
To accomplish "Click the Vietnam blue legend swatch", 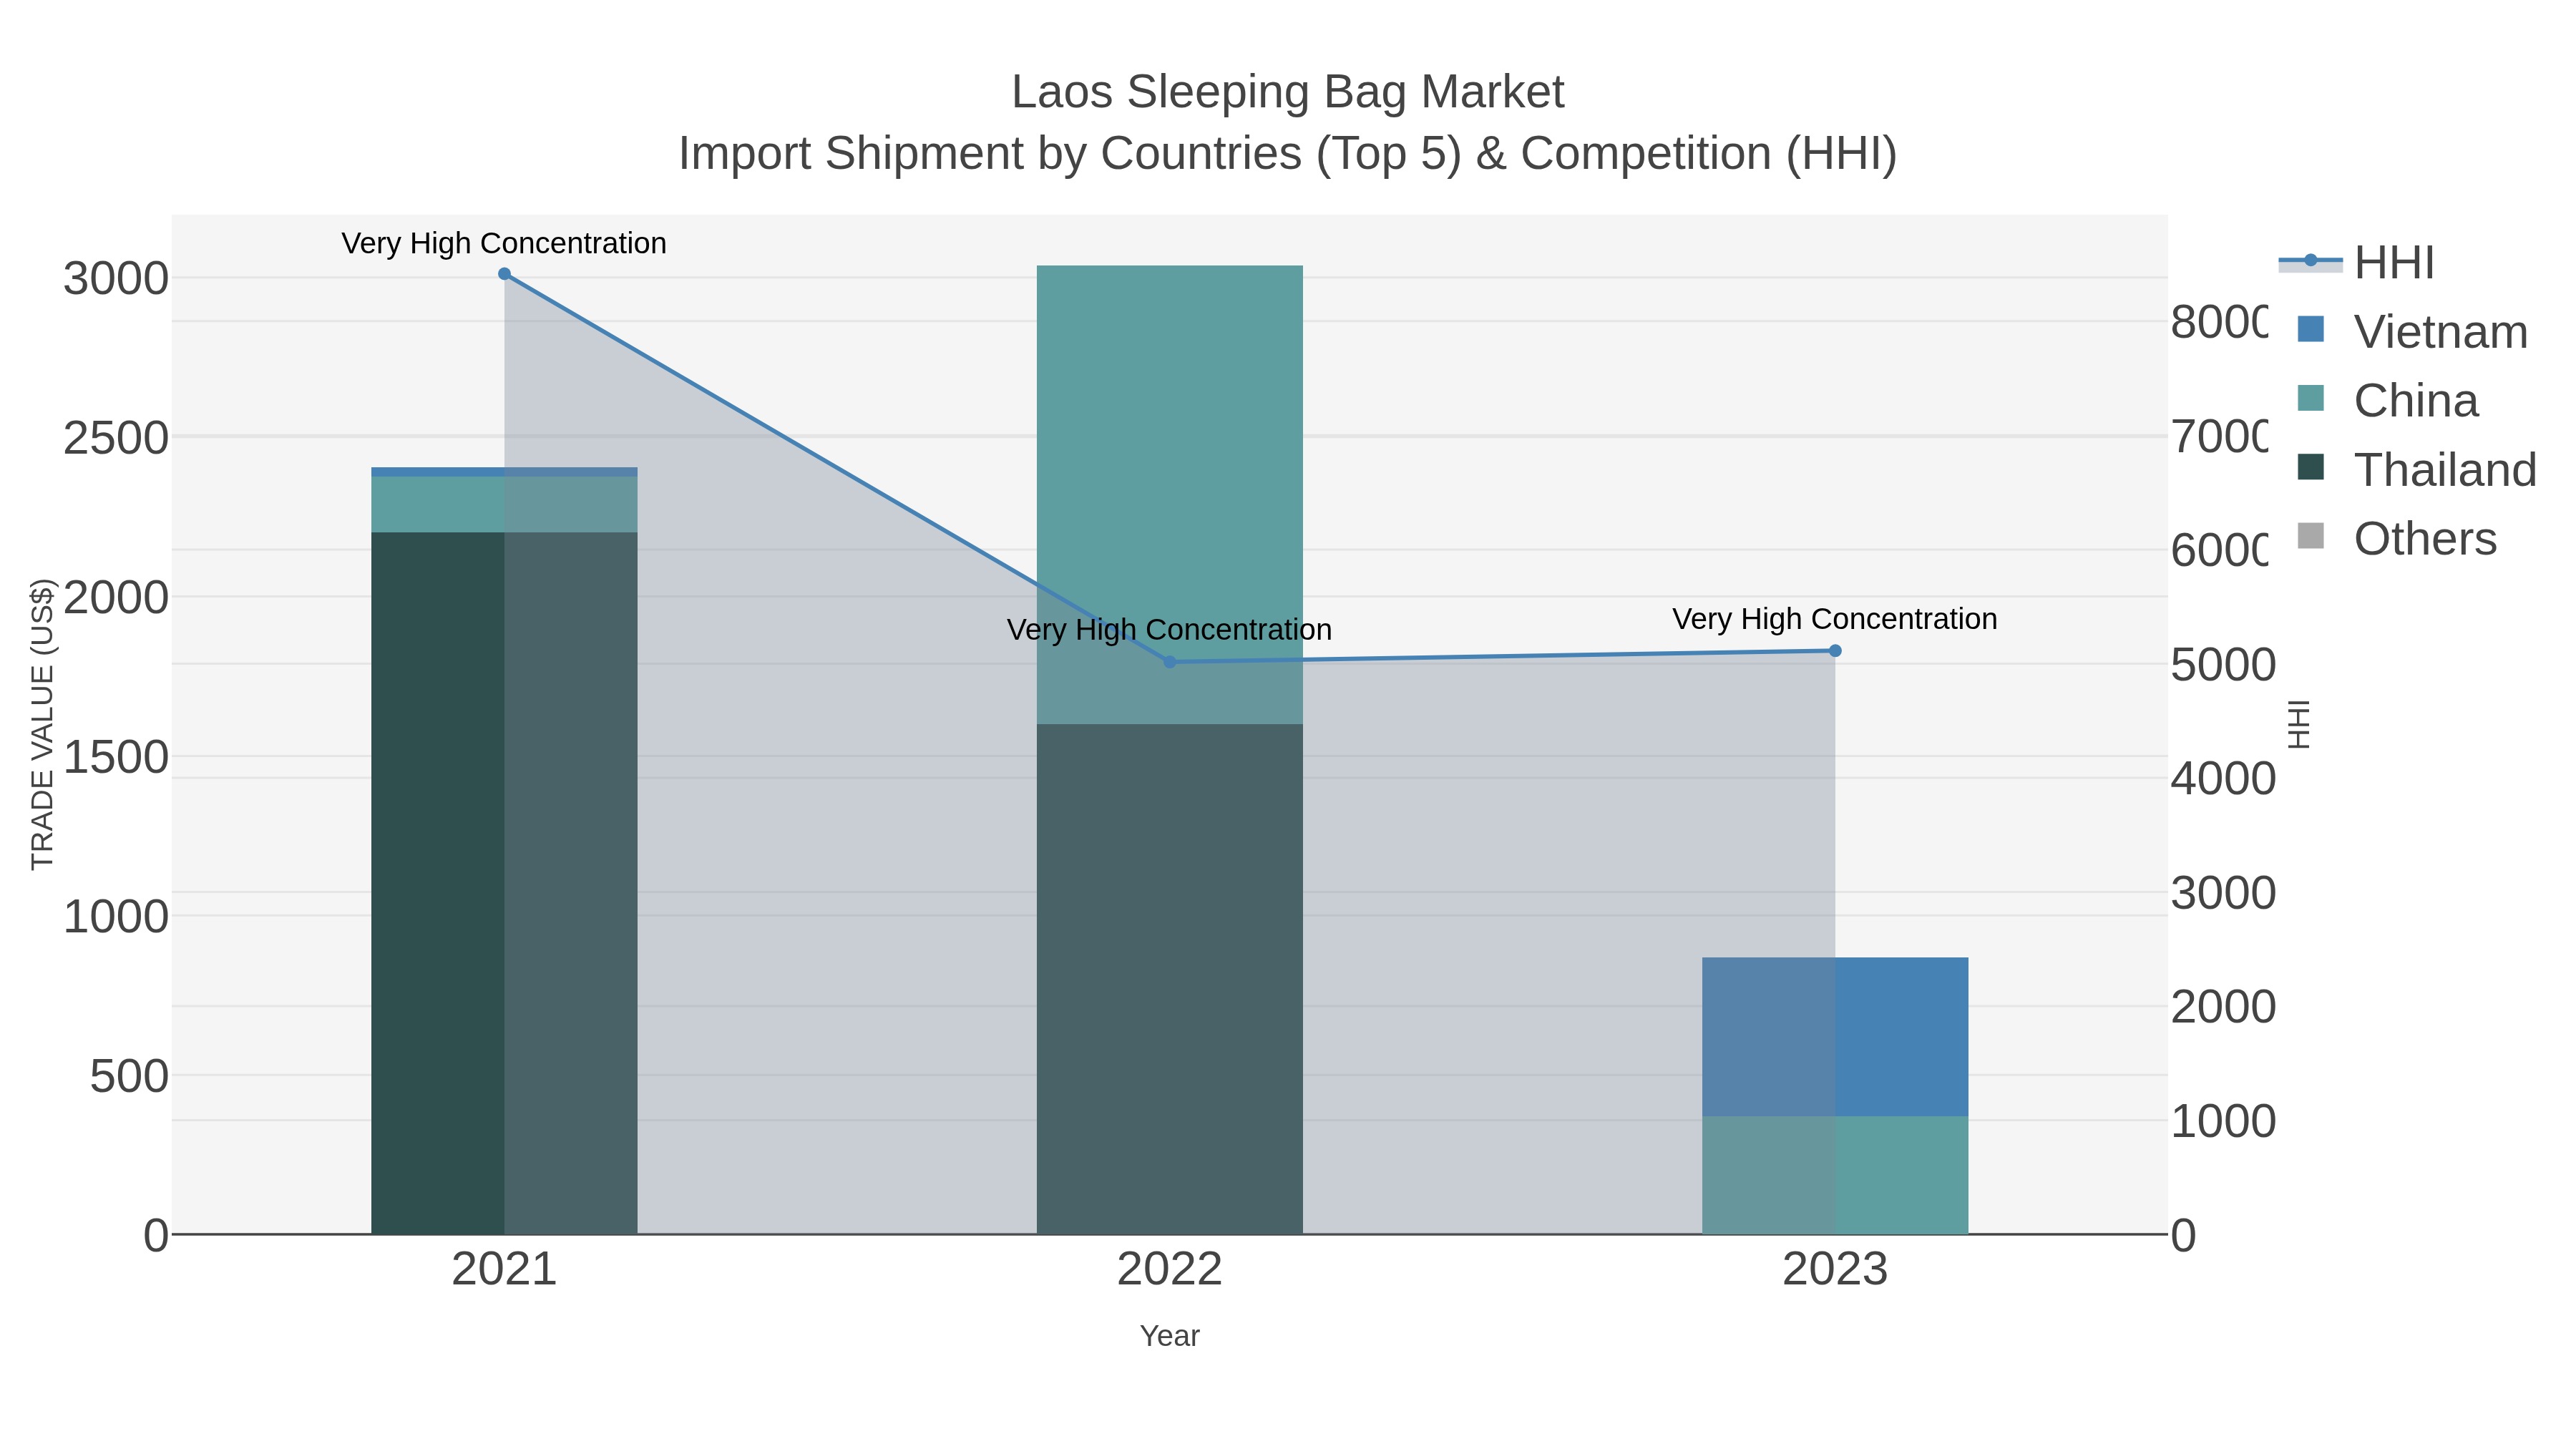I will tap(2311, 329).
